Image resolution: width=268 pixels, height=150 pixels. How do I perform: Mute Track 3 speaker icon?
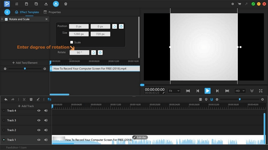[46, 120]
